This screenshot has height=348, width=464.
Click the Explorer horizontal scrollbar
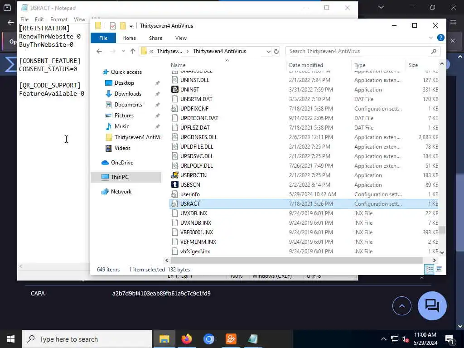point(296,260)
